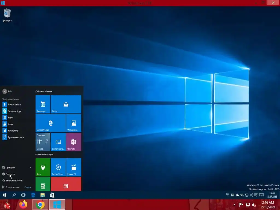Click the Windows logo in VM title bar
Screen dimensions: 280x210
pos(3,3)
